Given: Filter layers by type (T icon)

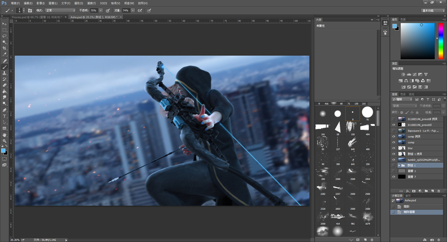Looking at the screenshot, I should (428, 99).
